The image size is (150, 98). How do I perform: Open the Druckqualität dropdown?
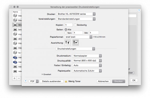[x=87, y=61]
